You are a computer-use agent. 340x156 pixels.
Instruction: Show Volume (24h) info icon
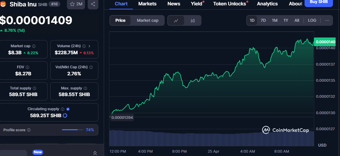coord(84,46)
